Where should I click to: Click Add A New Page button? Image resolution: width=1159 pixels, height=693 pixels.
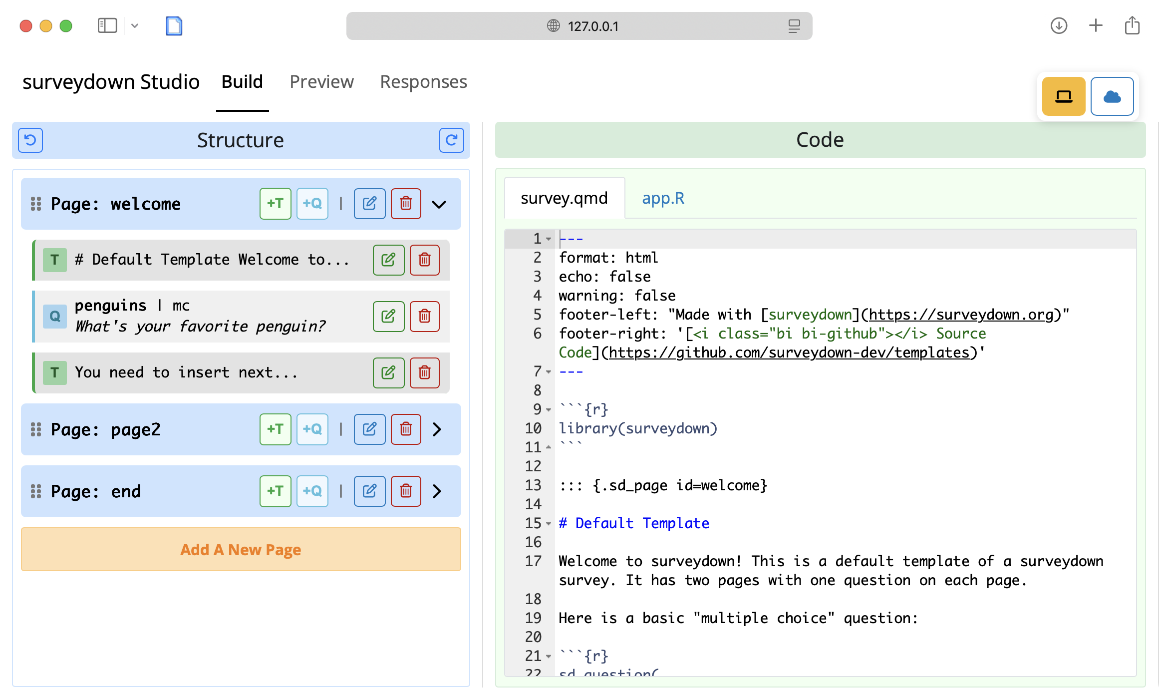241,549
